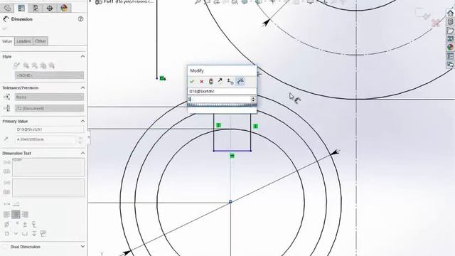Click the Modify dialog thumbwheel slider
The height and width of the screenshot is (256, 455).
222,105
